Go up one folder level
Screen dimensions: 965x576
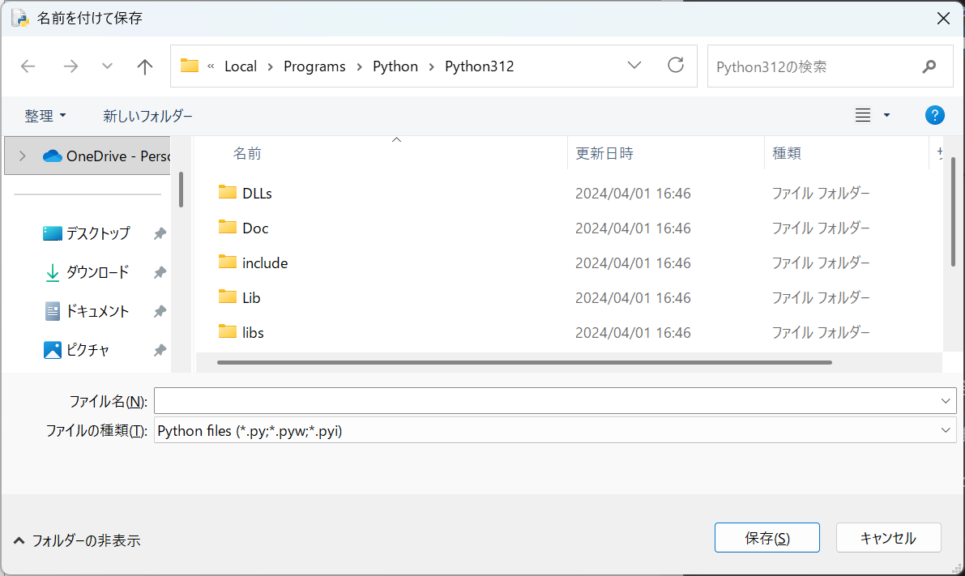145,66
